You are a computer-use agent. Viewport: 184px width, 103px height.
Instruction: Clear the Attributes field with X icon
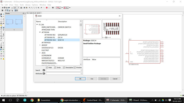[44, 73]
